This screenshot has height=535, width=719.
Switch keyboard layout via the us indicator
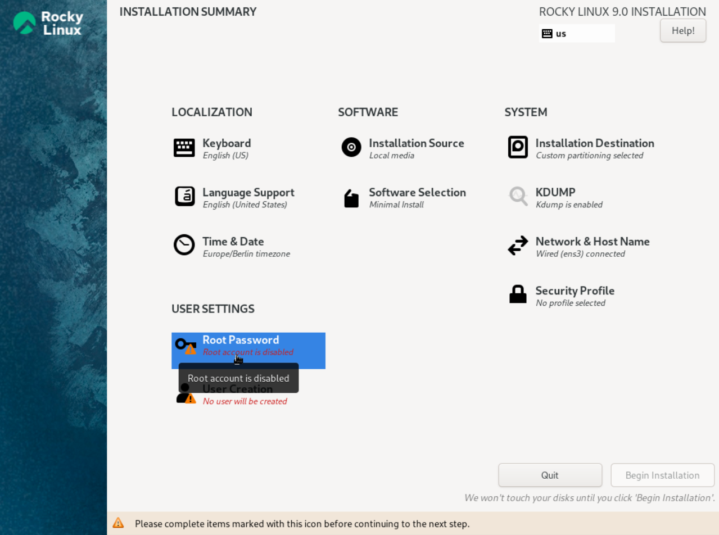point(577,34)
